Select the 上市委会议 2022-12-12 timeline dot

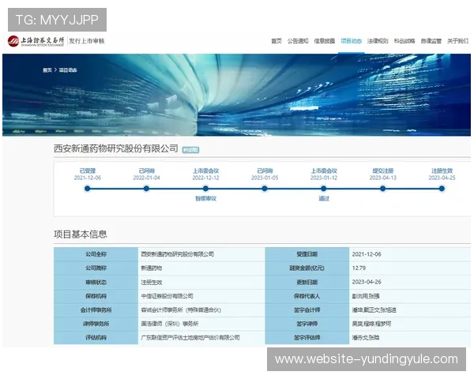tap(205, 189)
